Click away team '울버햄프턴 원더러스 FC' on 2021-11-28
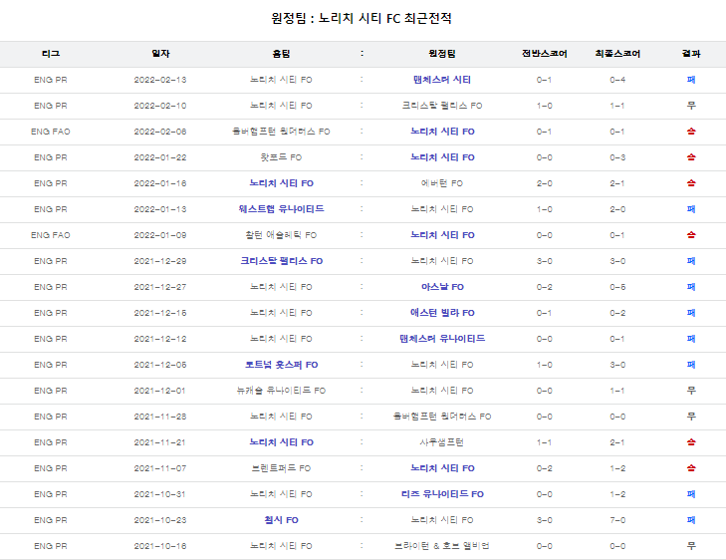This screenshot has width=726, height=560. [x=442, y=417]
